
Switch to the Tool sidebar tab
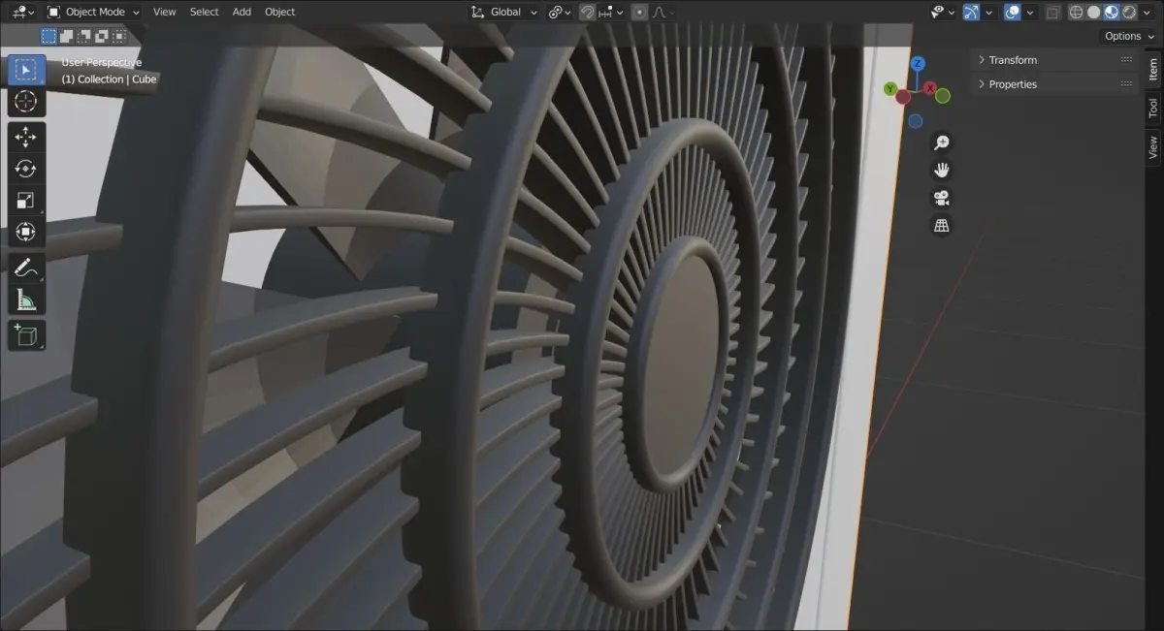[x=1153, y=108]
